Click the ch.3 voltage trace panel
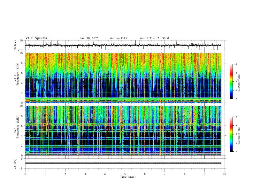253x195 pixels. [126, 163]
